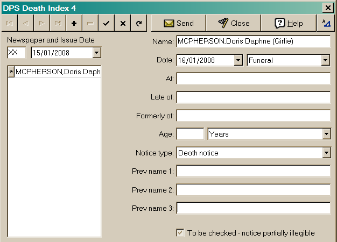Viewport: 337px width, 242px height.
Task: Select MCPHERSON, Doris Daph entry in list
Action: 57,72
